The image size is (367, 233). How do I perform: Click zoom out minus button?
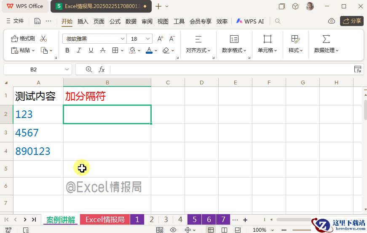[284, 230]
